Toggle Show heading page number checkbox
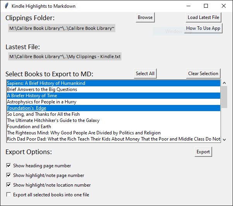Viewport: 233px width, 206px height. [x=9, y=165]
